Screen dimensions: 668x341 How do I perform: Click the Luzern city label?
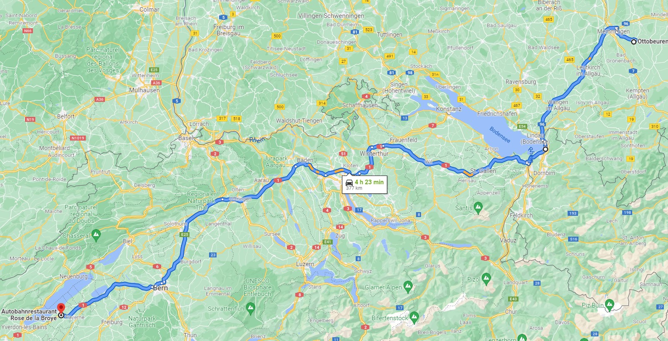tap(305, 264)
